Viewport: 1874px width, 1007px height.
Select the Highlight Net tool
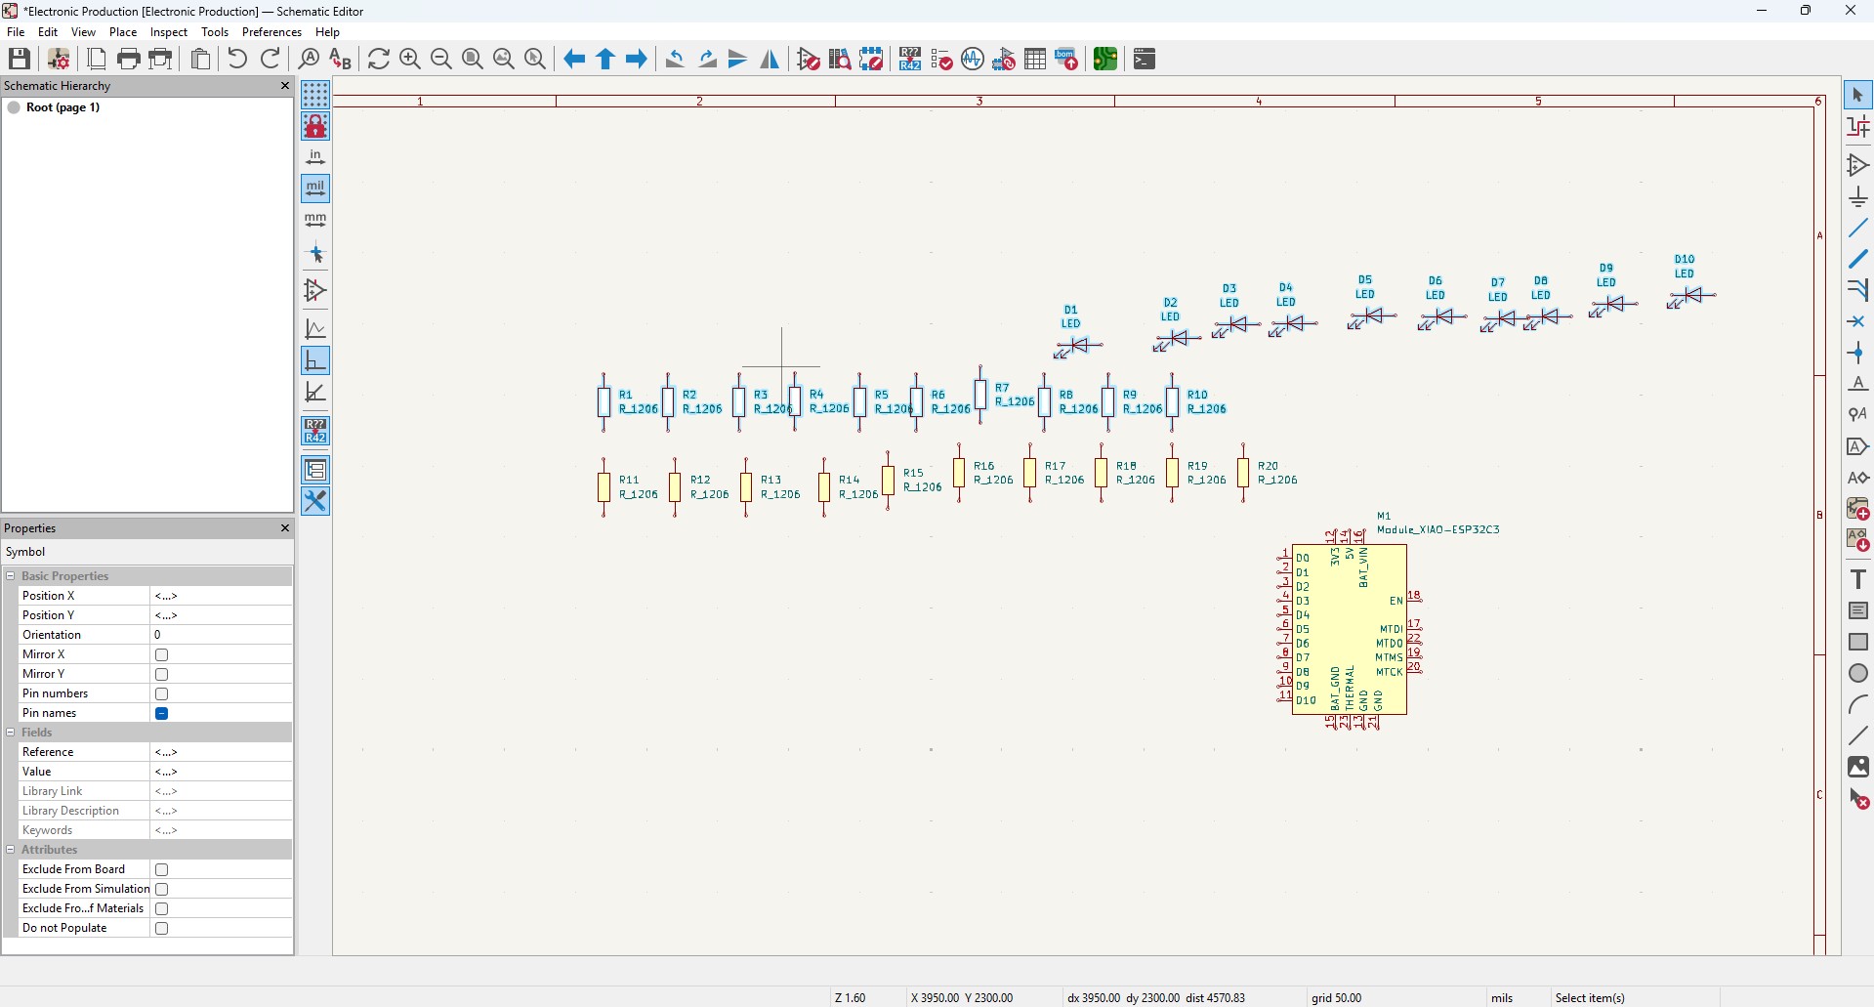(1858, 127)
